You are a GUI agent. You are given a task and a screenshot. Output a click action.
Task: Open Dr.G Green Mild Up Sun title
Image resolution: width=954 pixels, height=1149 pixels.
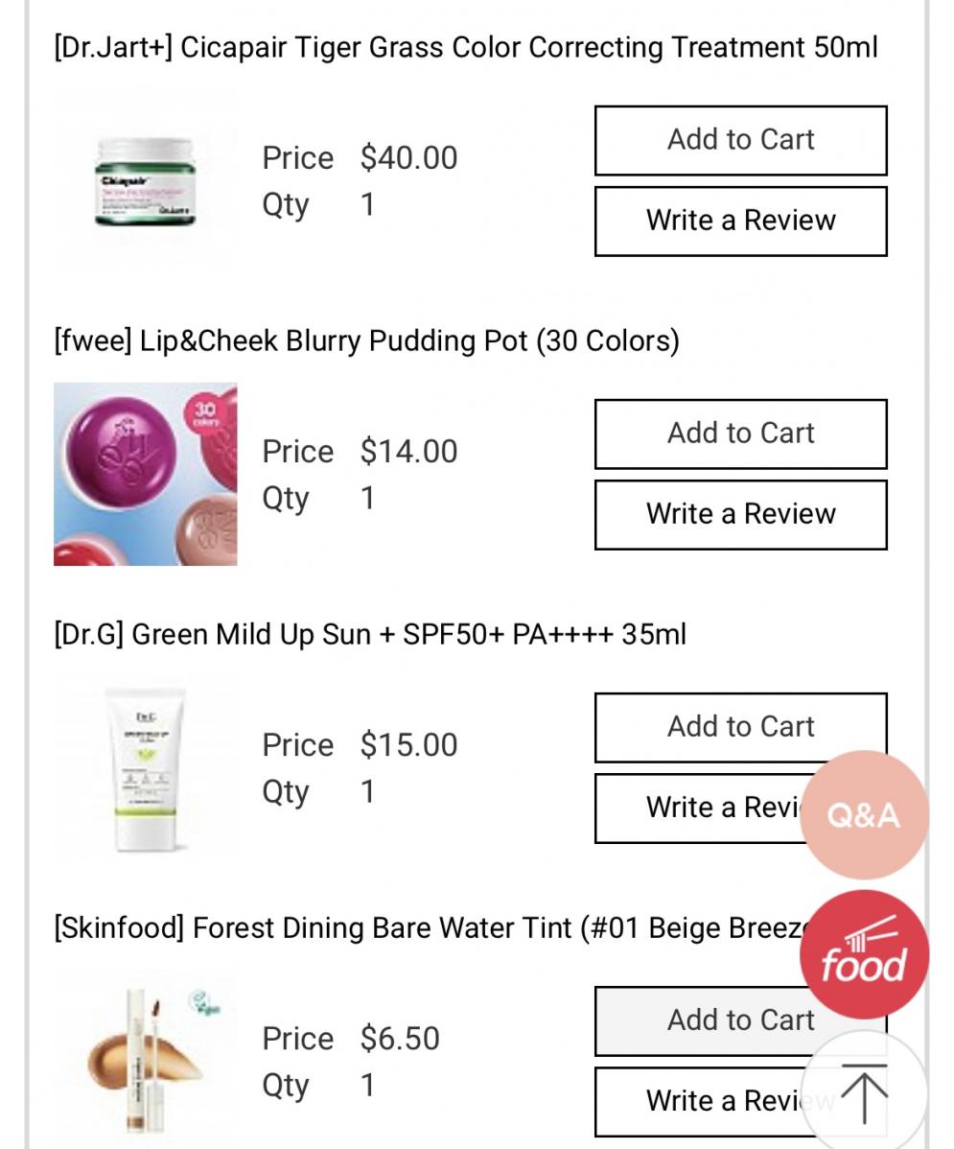click(370, 634)
